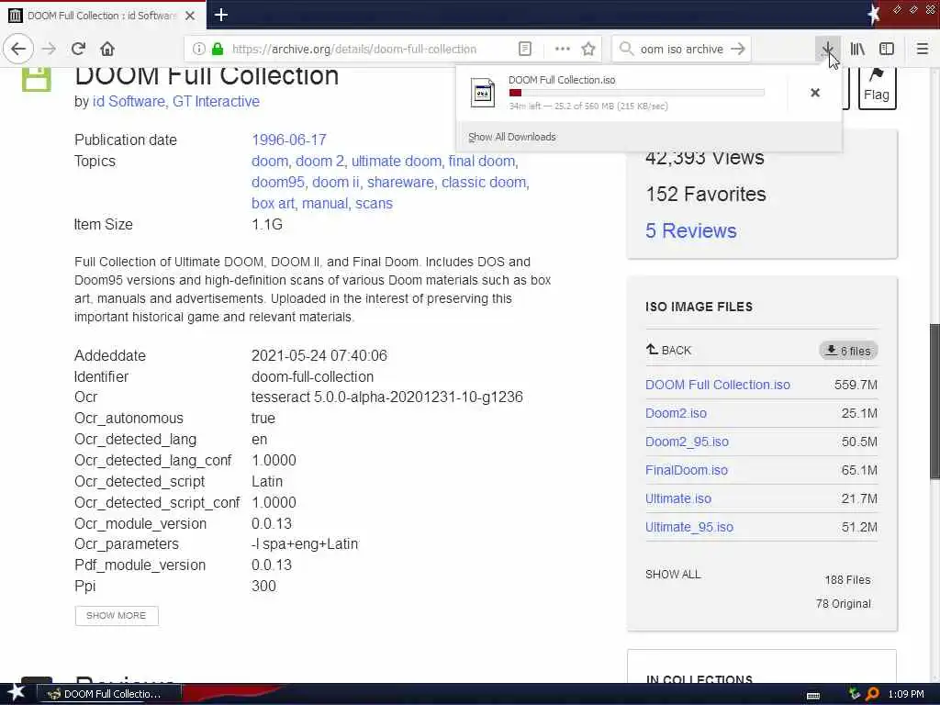Open the id Software creator link

pyautogui.click(x=128, y=101)
